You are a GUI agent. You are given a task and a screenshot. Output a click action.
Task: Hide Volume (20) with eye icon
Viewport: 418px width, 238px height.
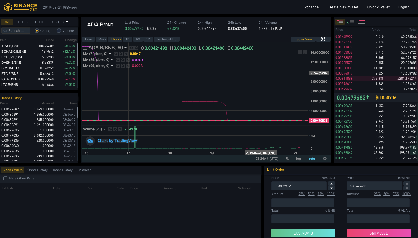coord(110,129)
